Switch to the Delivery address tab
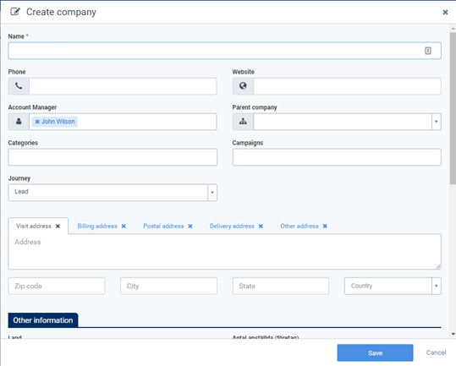Screen dimensions: 456x366 coord(232,226)
